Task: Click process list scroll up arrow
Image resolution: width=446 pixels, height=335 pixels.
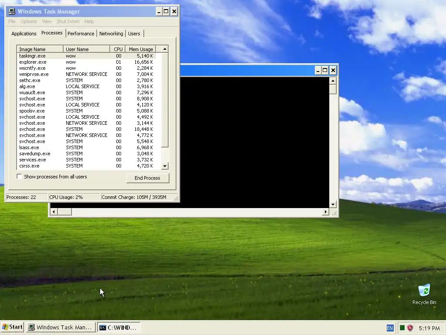Action: click(165, 49)
